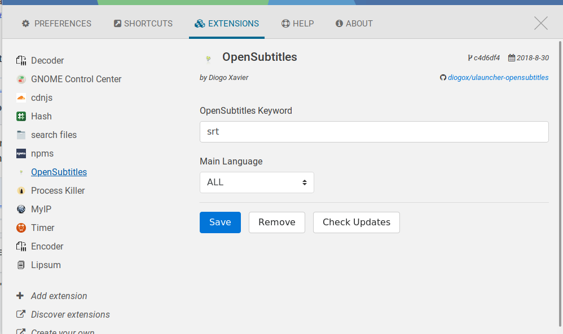Viewport: 563px width, 334px height.
Task: Expand the Main Language ALL dropdown
Action: pyautogui.click(x=257, y=182)
